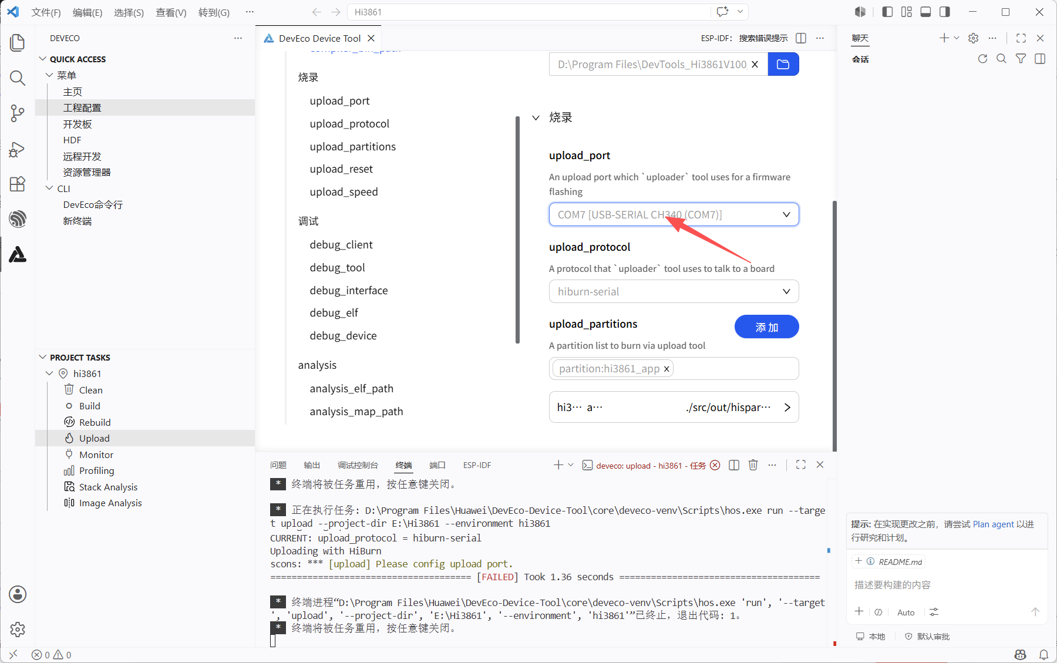Click the README.md context attachment chip
This screenshot has width=1057, height=663.
888,562
